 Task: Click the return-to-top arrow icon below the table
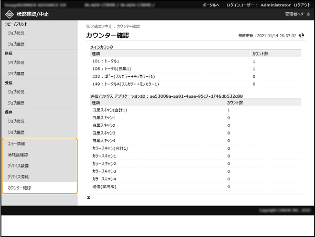click(88, 198)
